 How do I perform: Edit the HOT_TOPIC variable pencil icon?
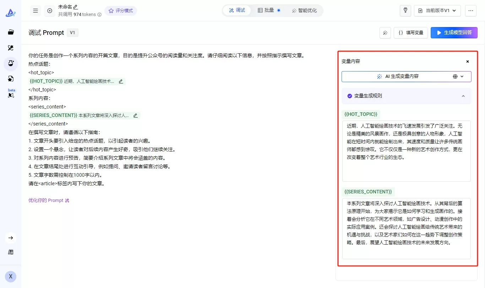pyautogui.click(x=121, y=81)
